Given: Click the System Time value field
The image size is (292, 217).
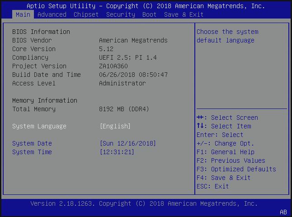Looking at the screenshot, I should click(117, 152).
